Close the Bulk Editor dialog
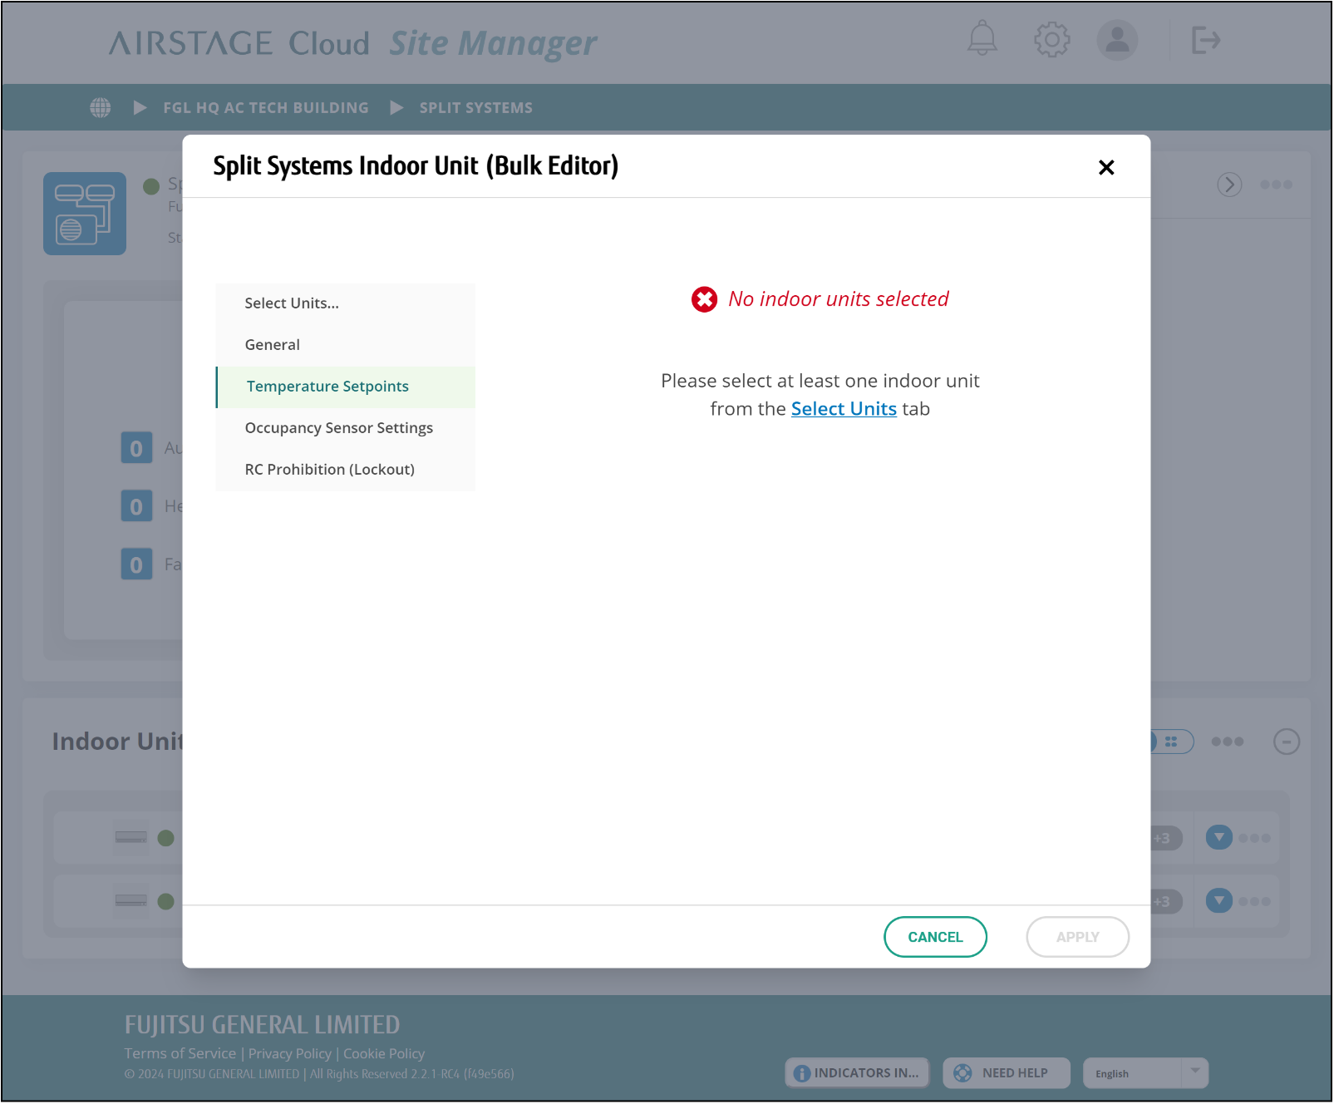 [1105, 167]
